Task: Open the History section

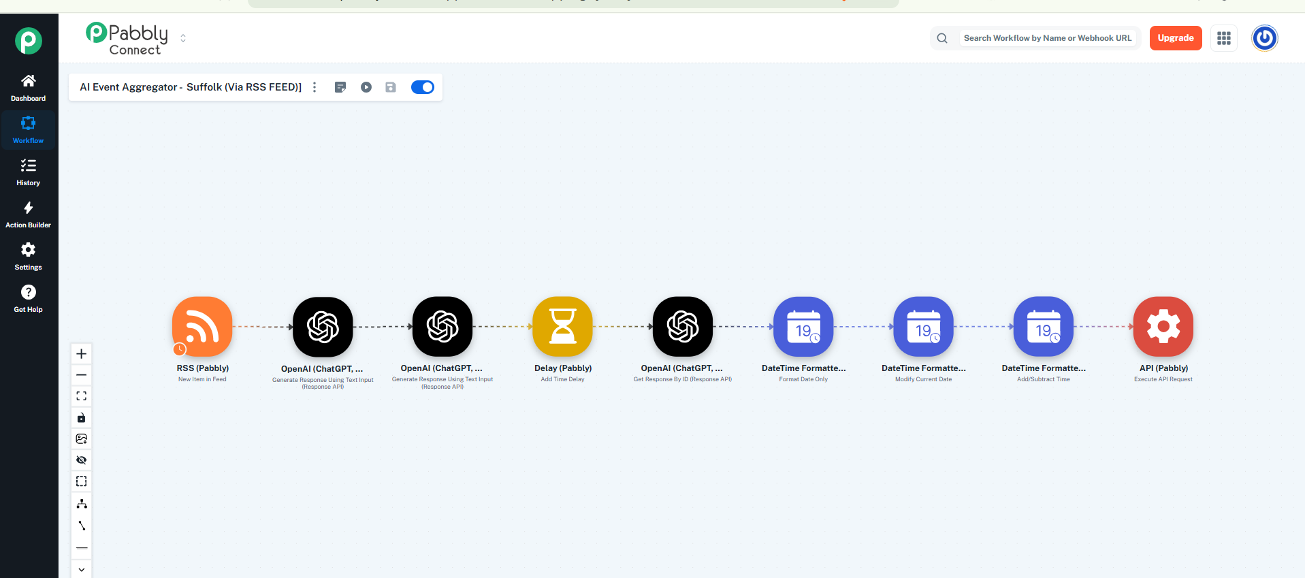Action: coord(28,172)
